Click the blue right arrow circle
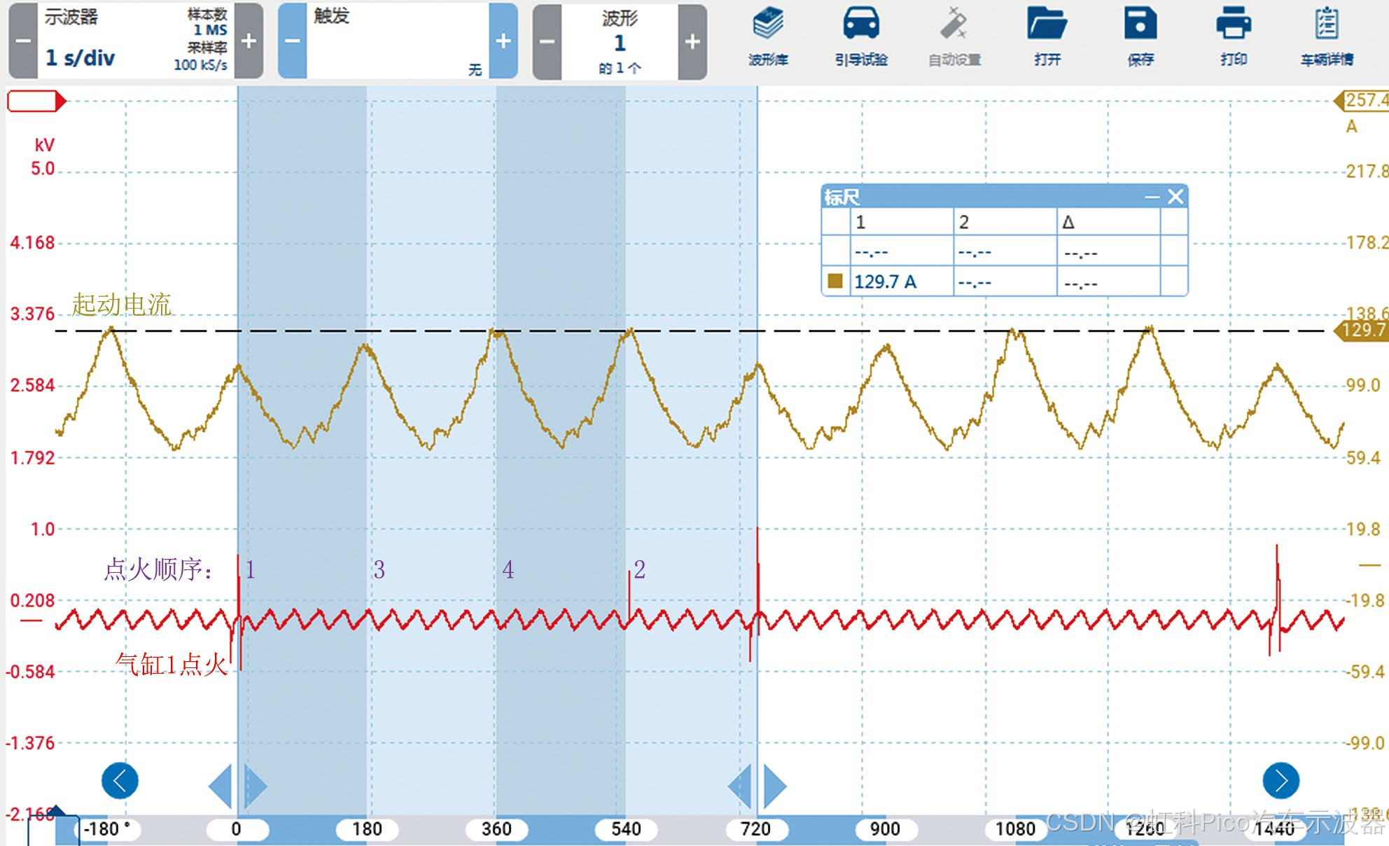 point(1281,780)
